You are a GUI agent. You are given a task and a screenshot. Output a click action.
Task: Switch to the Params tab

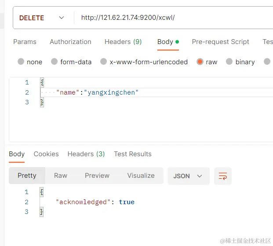[25, 42]
